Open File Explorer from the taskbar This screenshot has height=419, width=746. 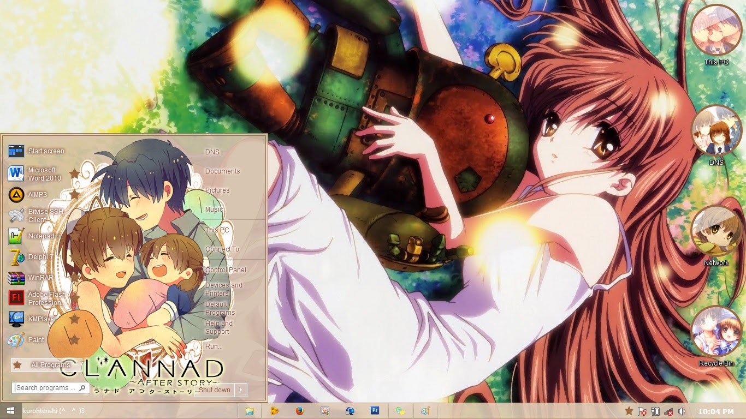point(250,411)
